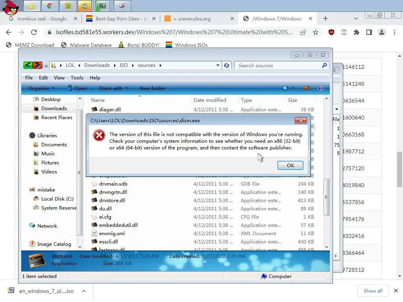Click the navigation pane scrollbar thumb

[79, 172]
